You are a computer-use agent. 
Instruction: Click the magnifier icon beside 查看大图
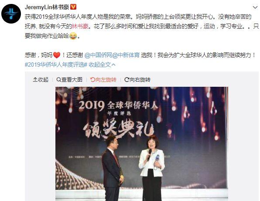(x=59, y=80)
